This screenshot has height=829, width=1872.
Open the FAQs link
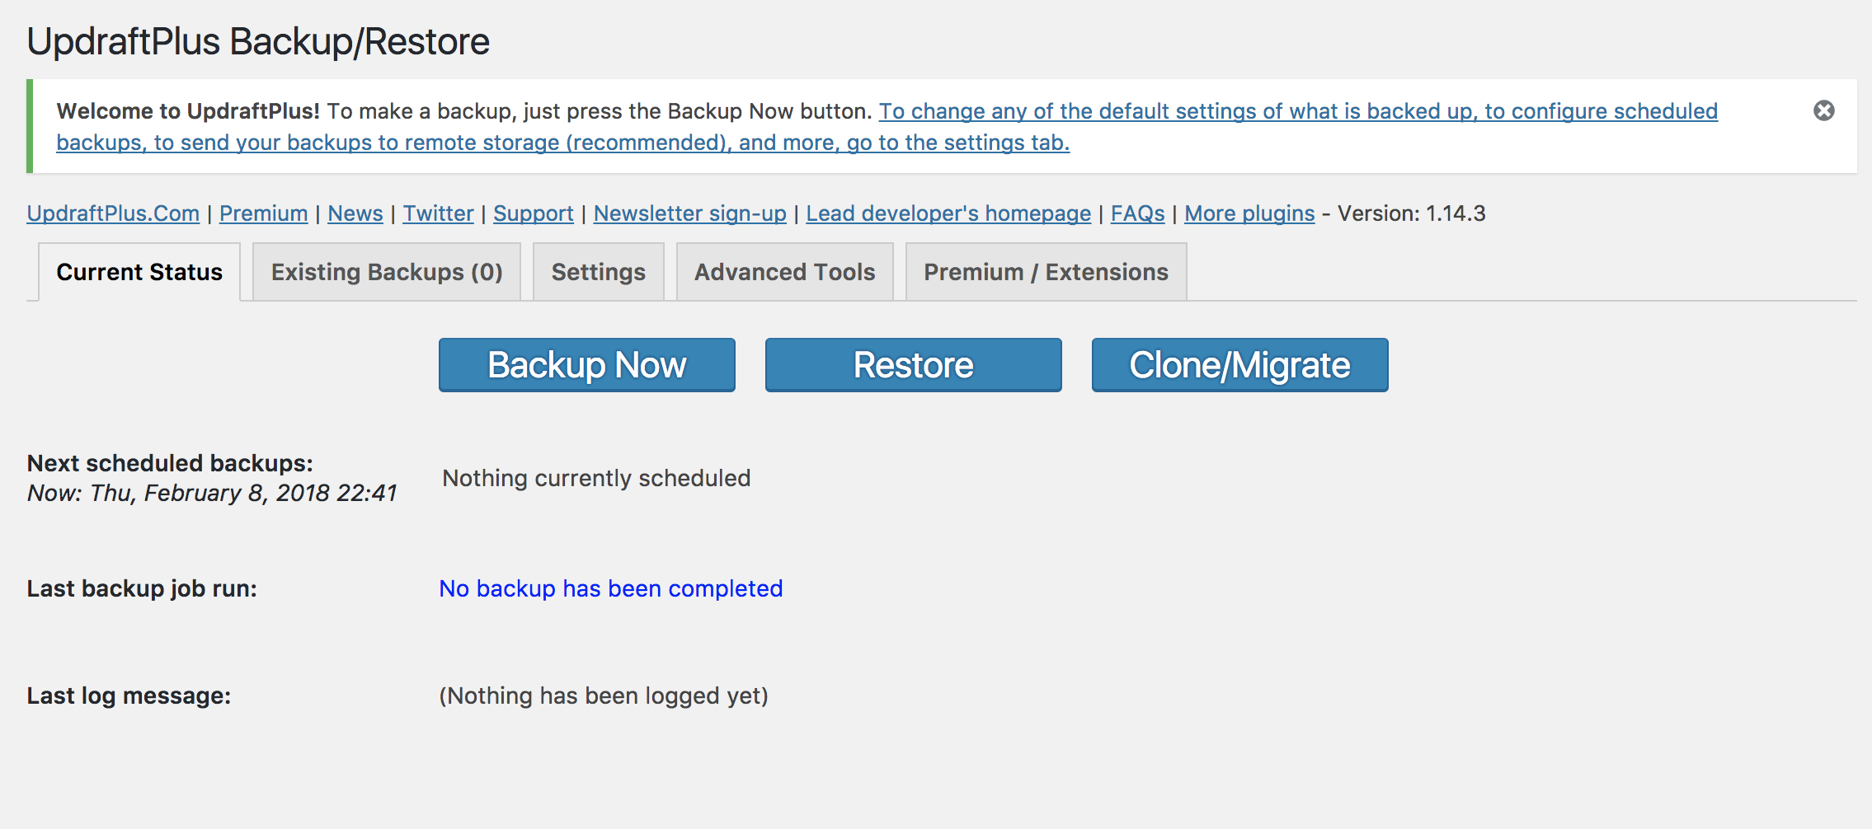coord(1138,213)
